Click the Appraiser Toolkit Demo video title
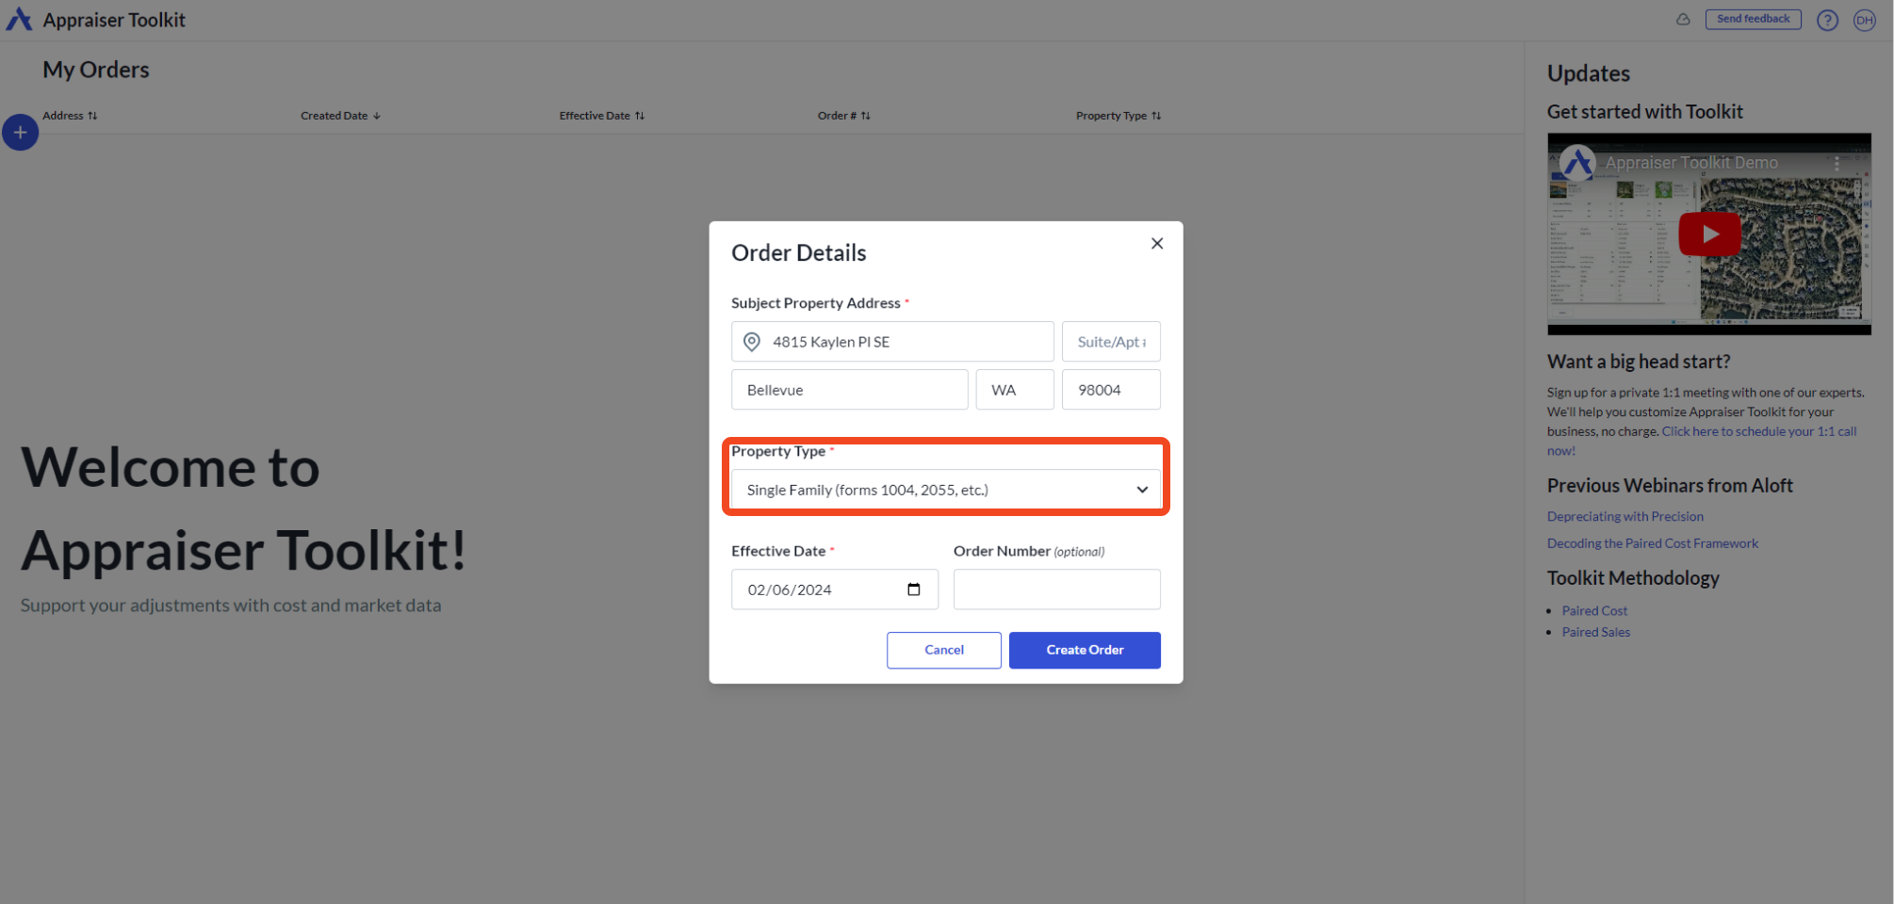The height and width of the screenshot is (904, 1894). click(x=1691, y=163)
